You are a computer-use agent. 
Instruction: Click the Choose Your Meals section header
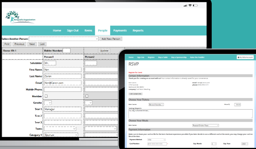coord(191,121)
